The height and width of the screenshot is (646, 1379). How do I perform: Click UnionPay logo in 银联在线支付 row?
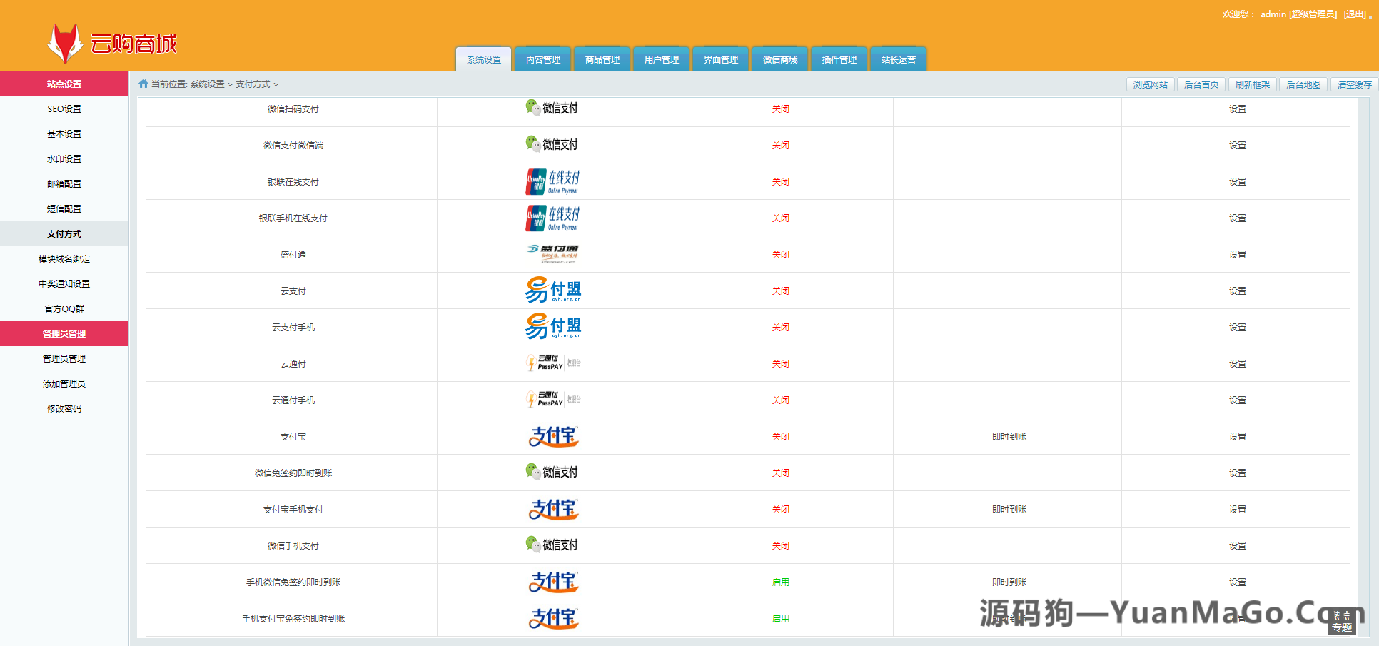pyautogui.click(x=552, y=182)
